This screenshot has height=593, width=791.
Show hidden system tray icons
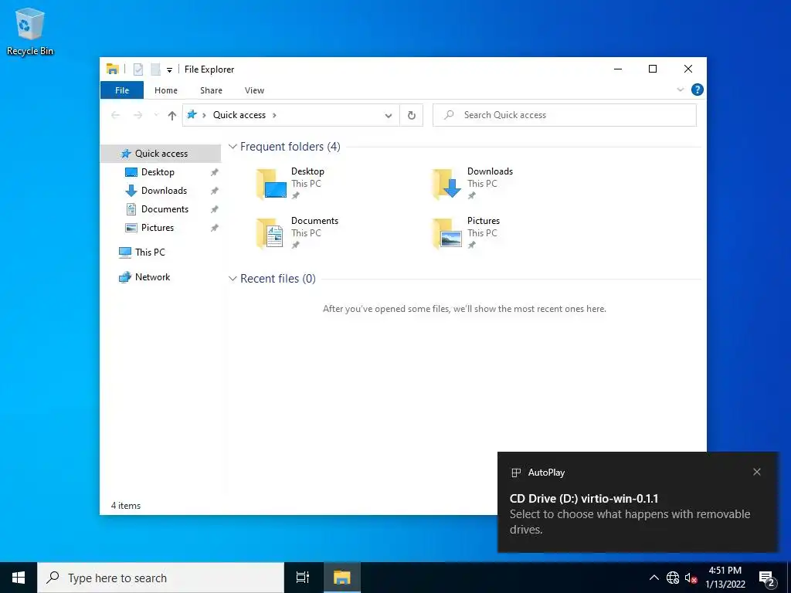(x=654, y=578)
